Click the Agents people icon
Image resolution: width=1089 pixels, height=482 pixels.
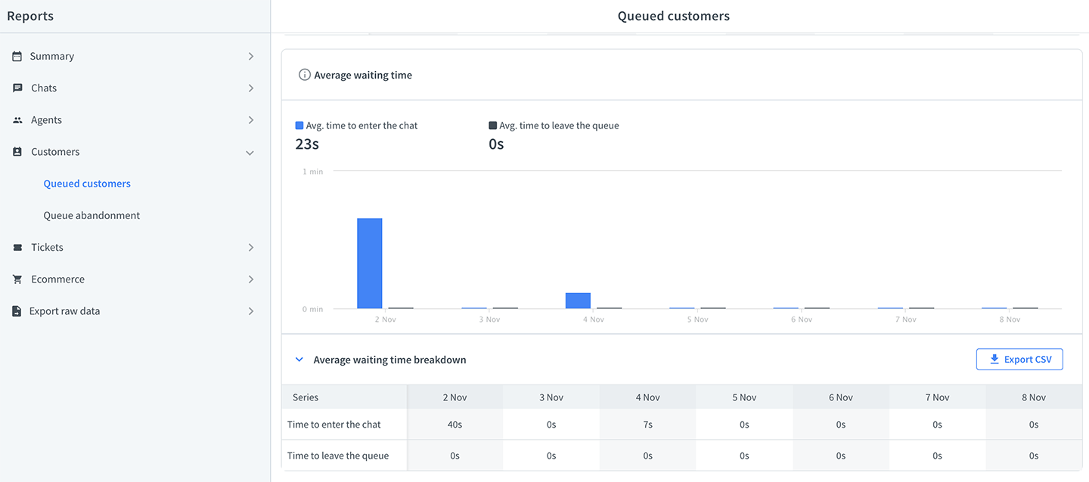coord(17,120)
